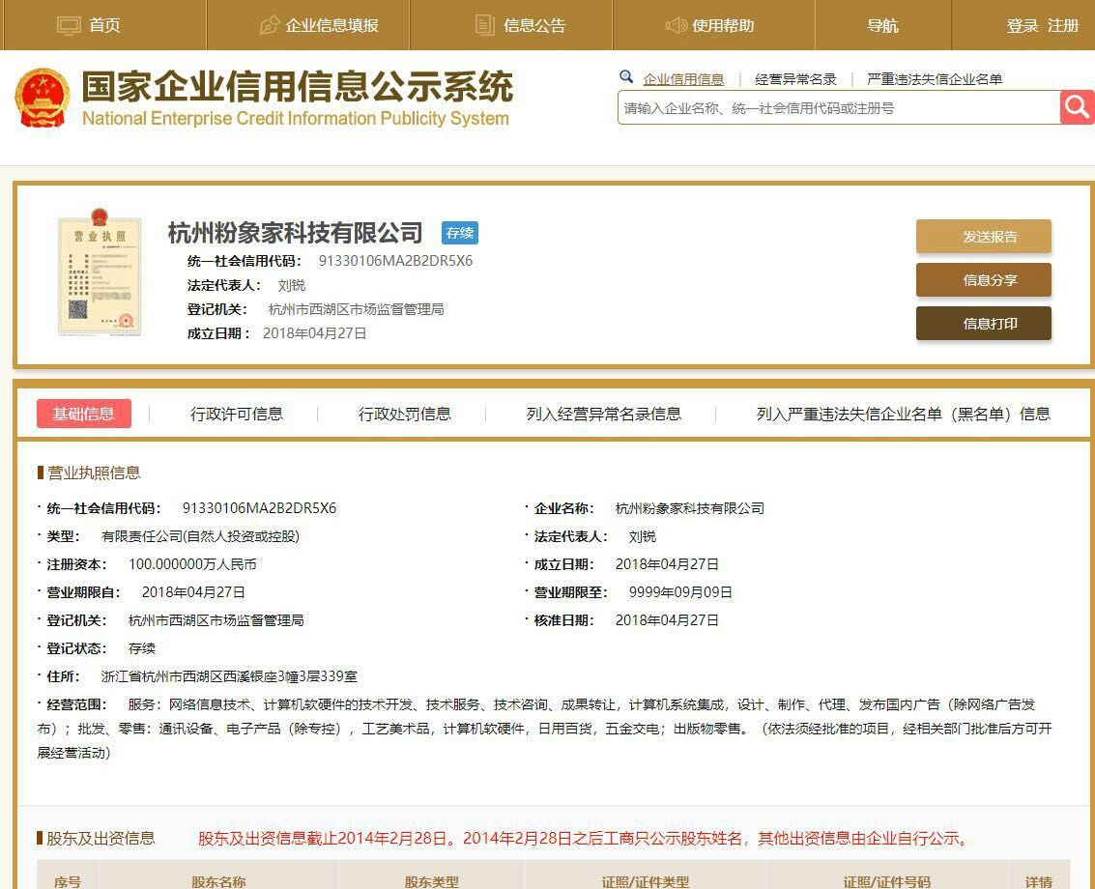Click the 序号 column header

pyautogui.click(x=68, y=881)
